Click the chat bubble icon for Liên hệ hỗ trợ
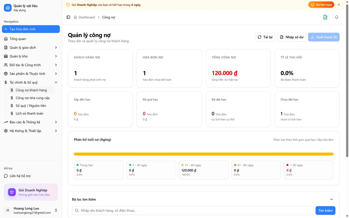349x218 pixels. (x=6, y=176)
